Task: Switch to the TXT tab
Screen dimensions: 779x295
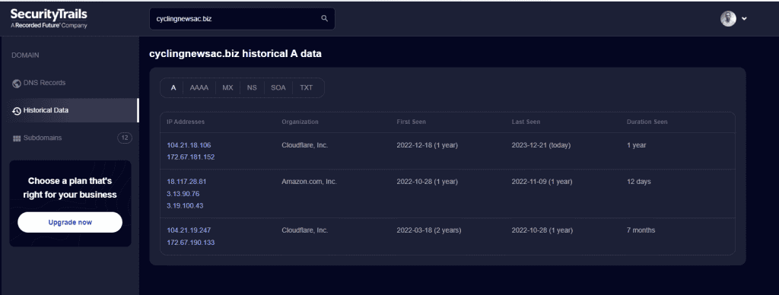Action: (x=307, y=87)
